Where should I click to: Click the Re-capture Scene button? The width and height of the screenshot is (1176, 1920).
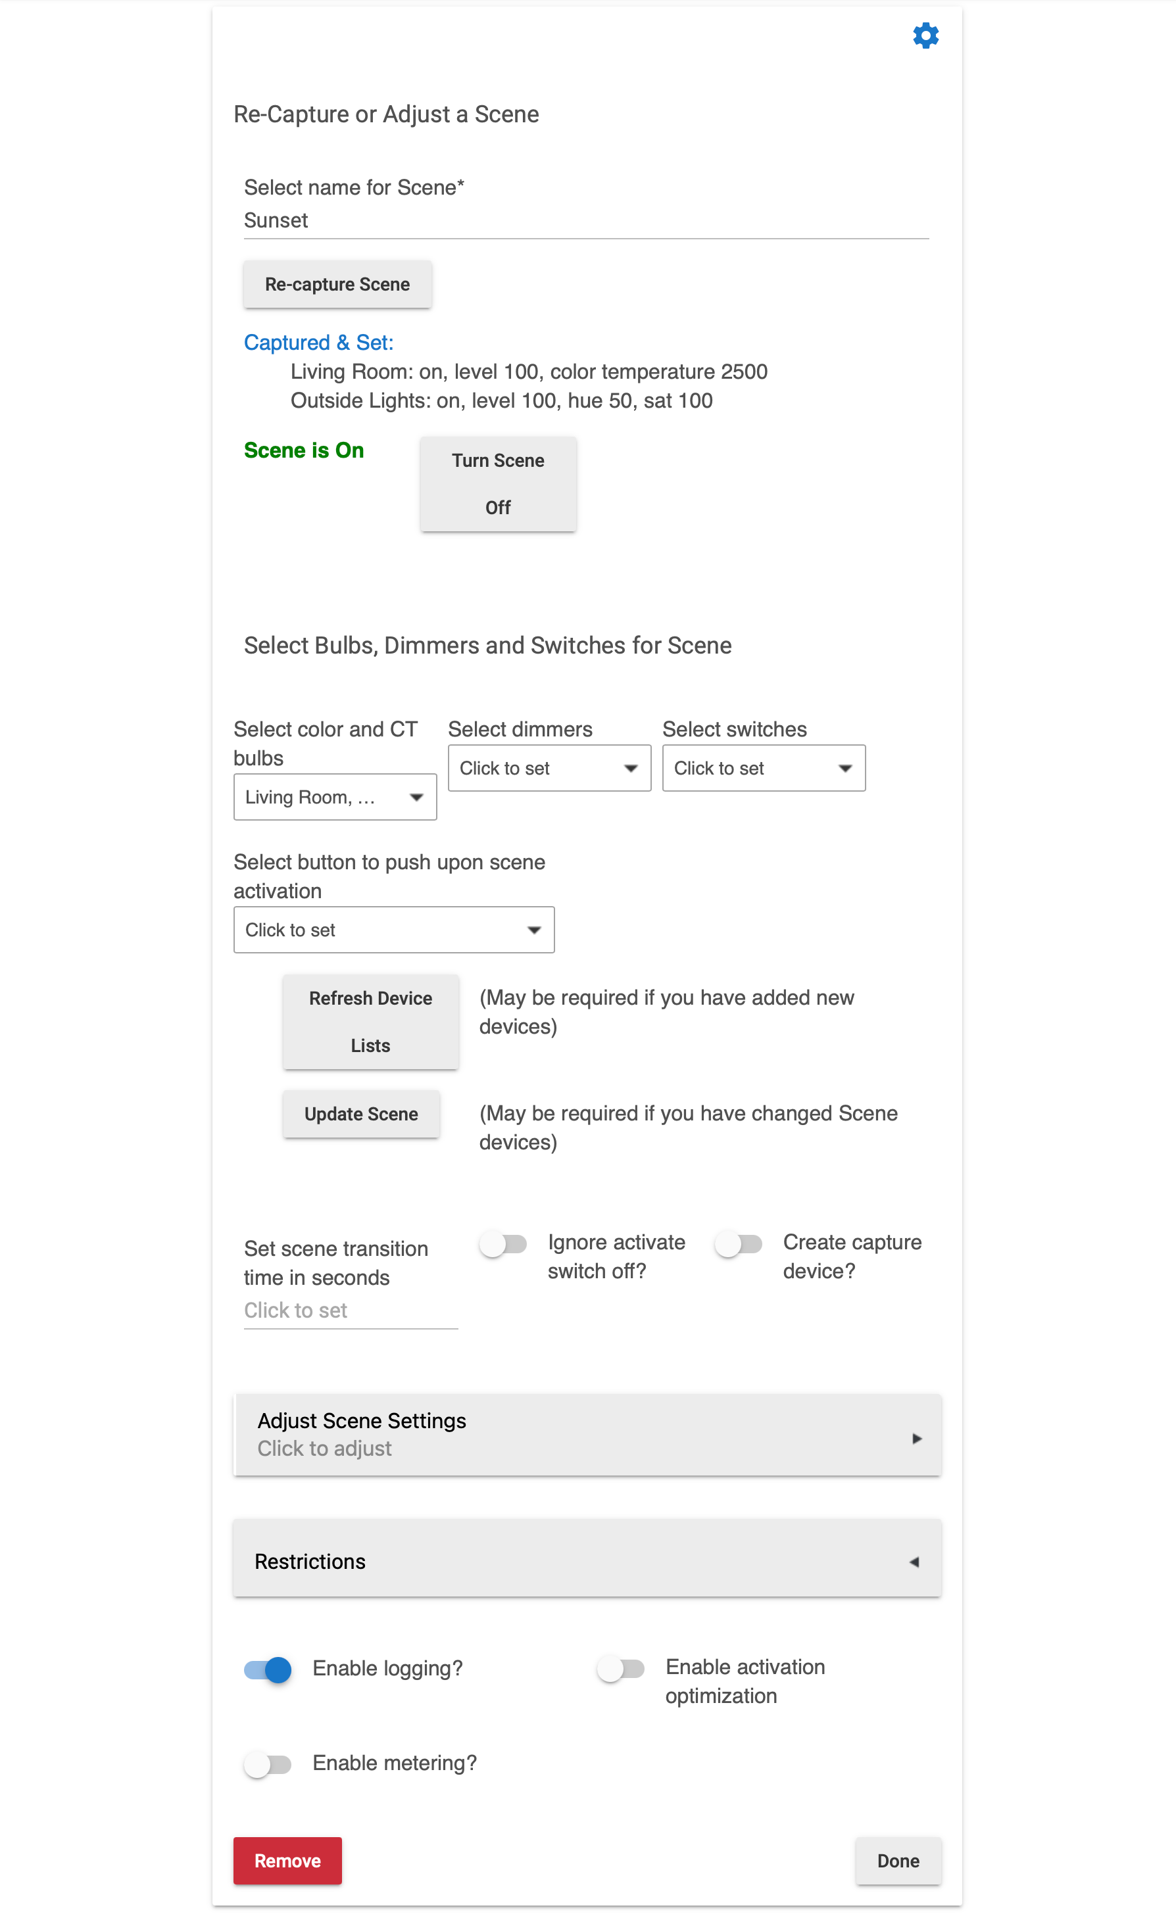(337, 285)
